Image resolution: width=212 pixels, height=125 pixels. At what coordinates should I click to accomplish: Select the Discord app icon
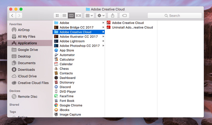click(x=56, y=87)
